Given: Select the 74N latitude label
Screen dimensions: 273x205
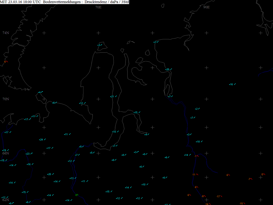Looking at the screenshot, I should (6, 33).
